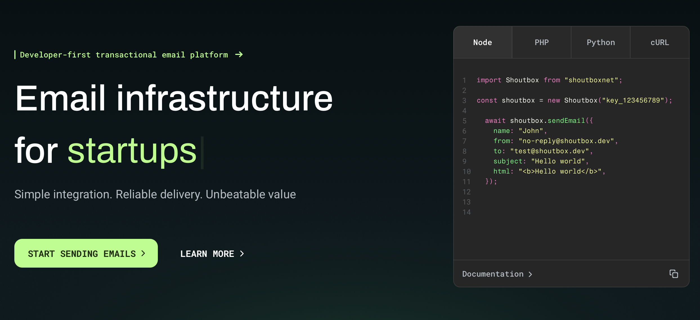Open the Documentation link in code panel
700x320 pixels.
[x=497, y=274]
